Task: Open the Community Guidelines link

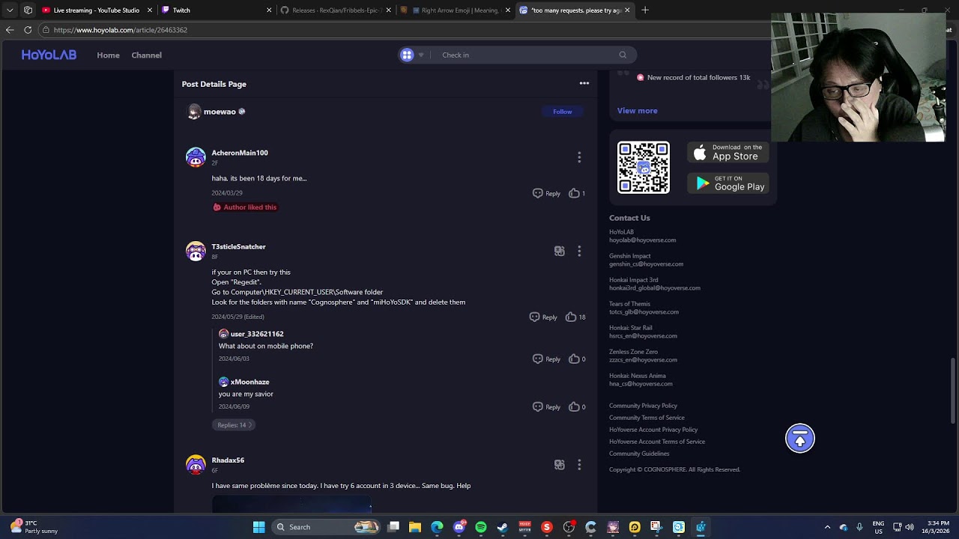Action: click(x=639, y=454)
